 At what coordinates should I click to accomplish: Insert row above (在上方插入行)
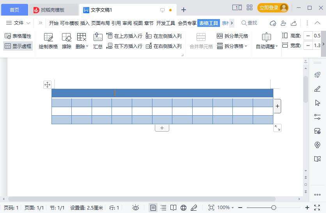pyautogui.click(x=124, y=36)
